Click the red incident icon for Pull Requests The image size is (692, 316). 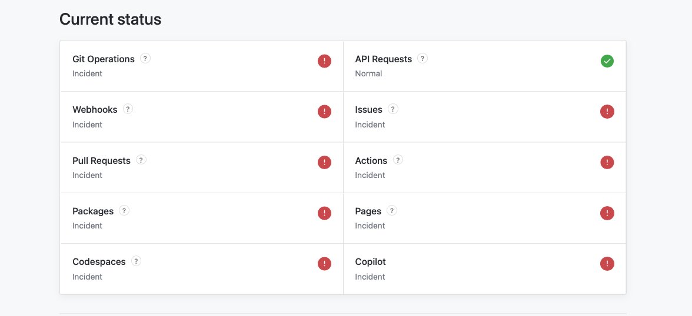pyautogui.click(x=324, y=162)
